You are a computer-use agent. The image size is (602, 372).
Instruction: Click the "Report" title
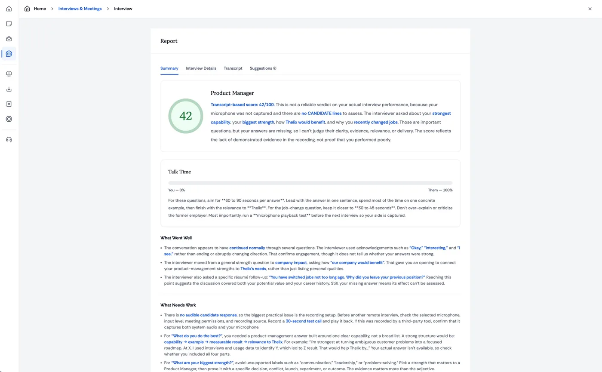pos(169,41)
